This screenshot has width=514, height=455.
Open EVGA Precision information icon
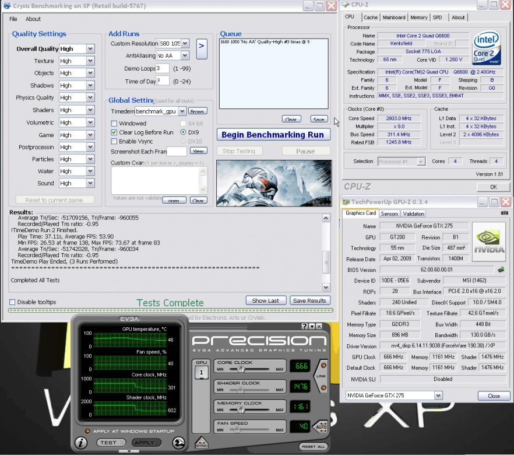[x=80, y=443]
